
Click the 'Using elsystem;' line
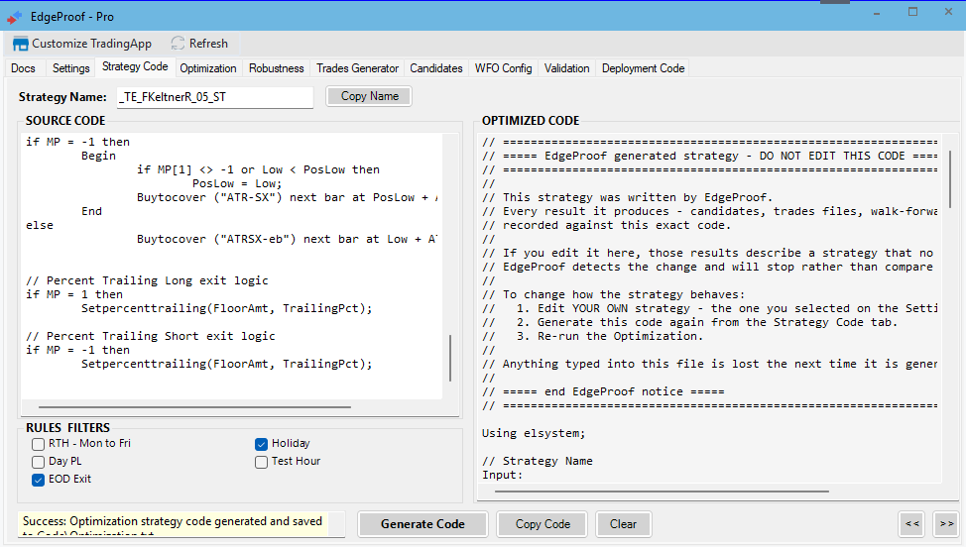[x=534, y=433]
